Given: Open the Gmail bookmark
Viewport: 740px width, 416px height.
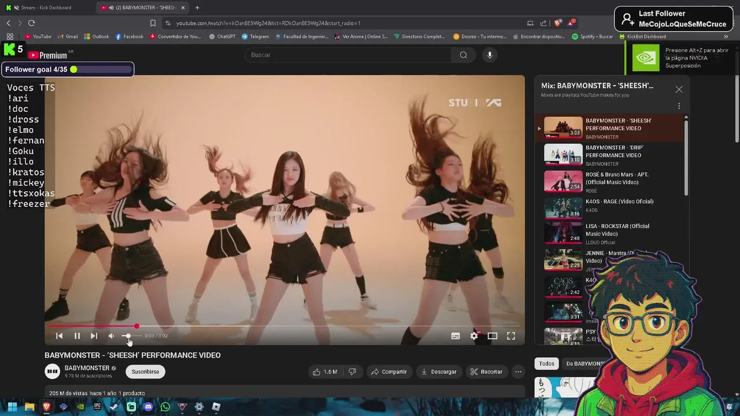Looking at the screenshot, I should click(x=68, y=36).
